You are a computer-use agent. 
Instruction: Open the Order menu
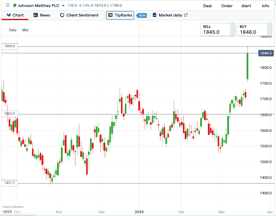(227, 6)
